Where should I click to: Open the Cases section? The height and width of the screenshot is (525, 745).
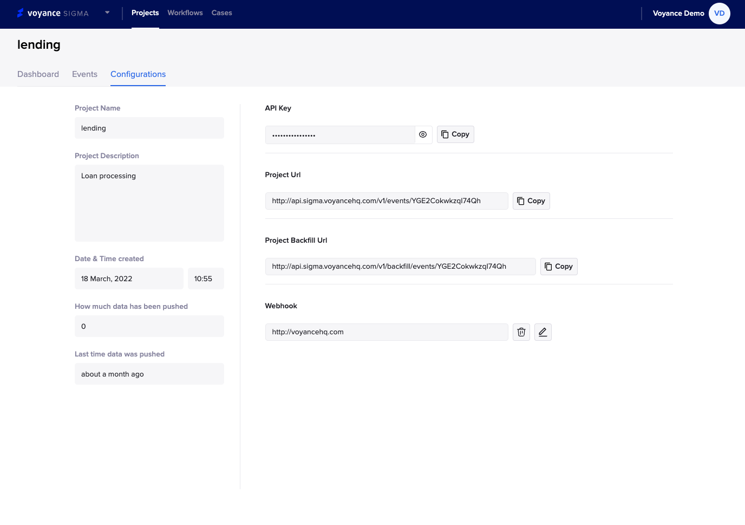[x=221, y=12]
